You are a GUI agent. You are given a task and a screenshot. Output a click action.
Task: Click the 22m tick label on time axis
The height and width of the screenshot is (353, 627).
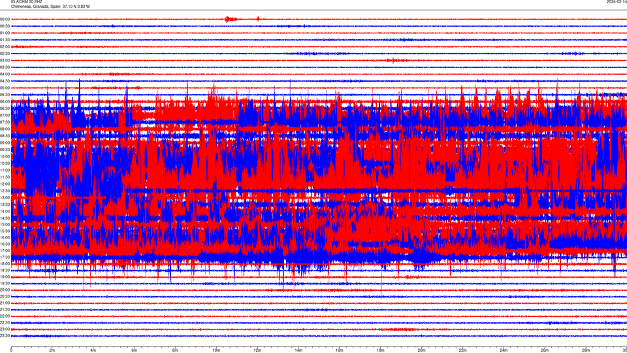(462, 350)
